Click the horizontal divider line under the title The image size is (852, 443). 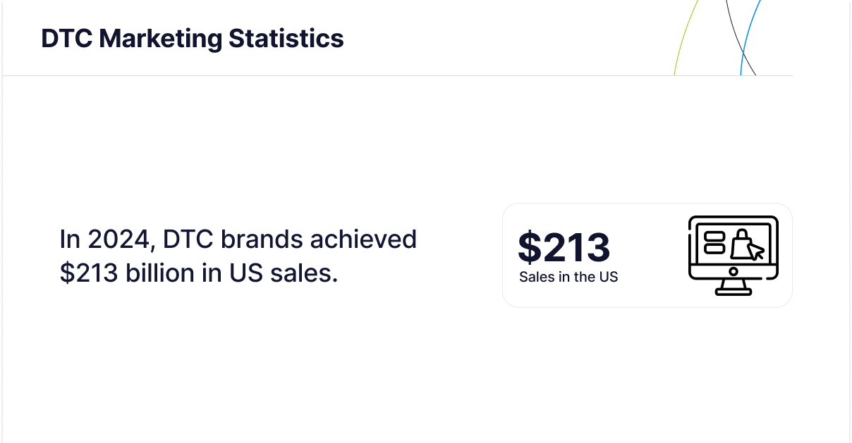tap(353, 75)
